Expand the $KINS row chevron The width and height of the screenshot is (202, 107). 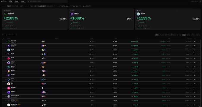click(x=198, y=50)
